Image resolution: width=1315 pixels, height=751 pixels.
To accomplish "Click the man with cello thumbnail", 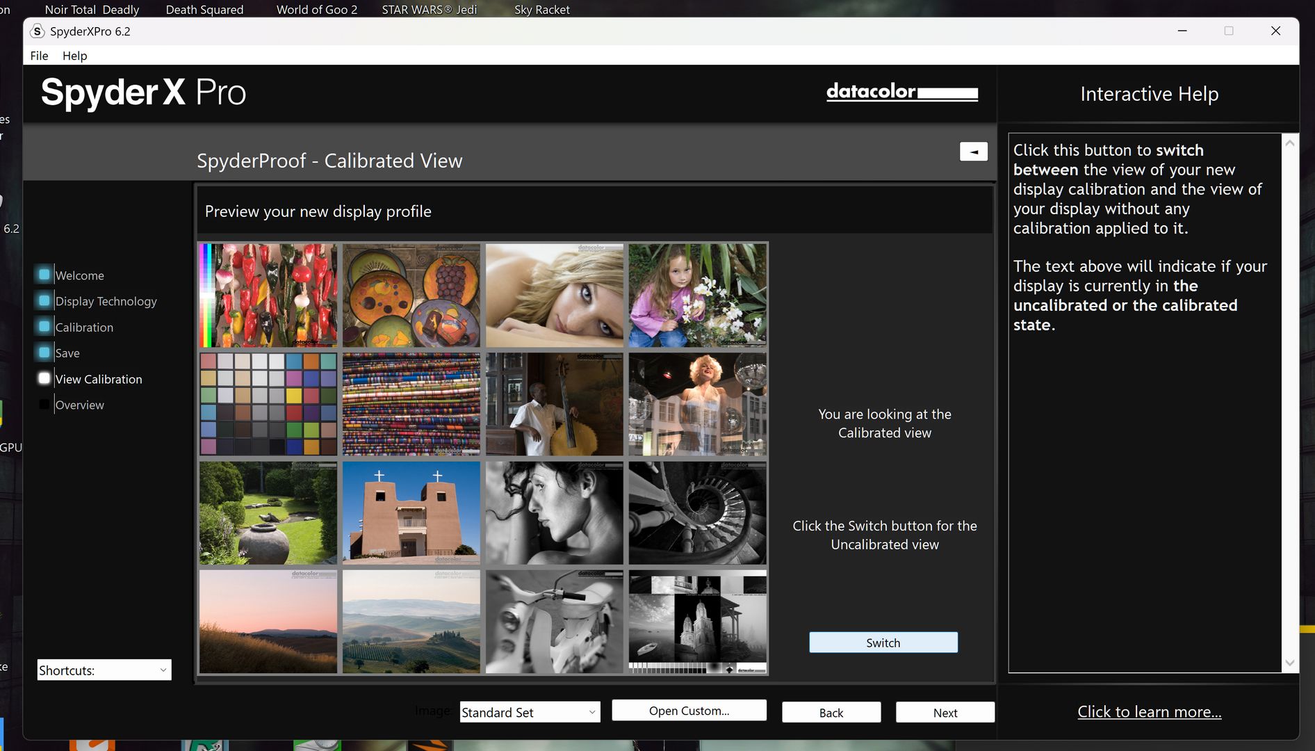I will click(x=555, y=404).
